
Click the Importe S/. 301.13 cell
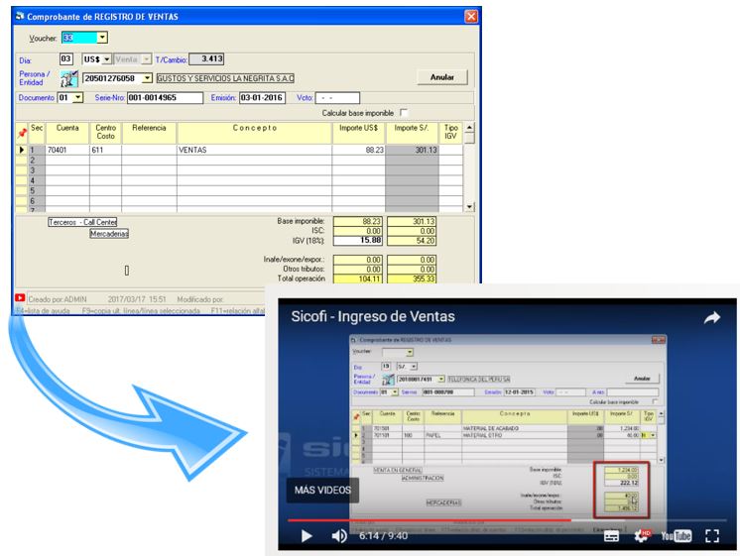pyautogui.click(x=412, y=150)
